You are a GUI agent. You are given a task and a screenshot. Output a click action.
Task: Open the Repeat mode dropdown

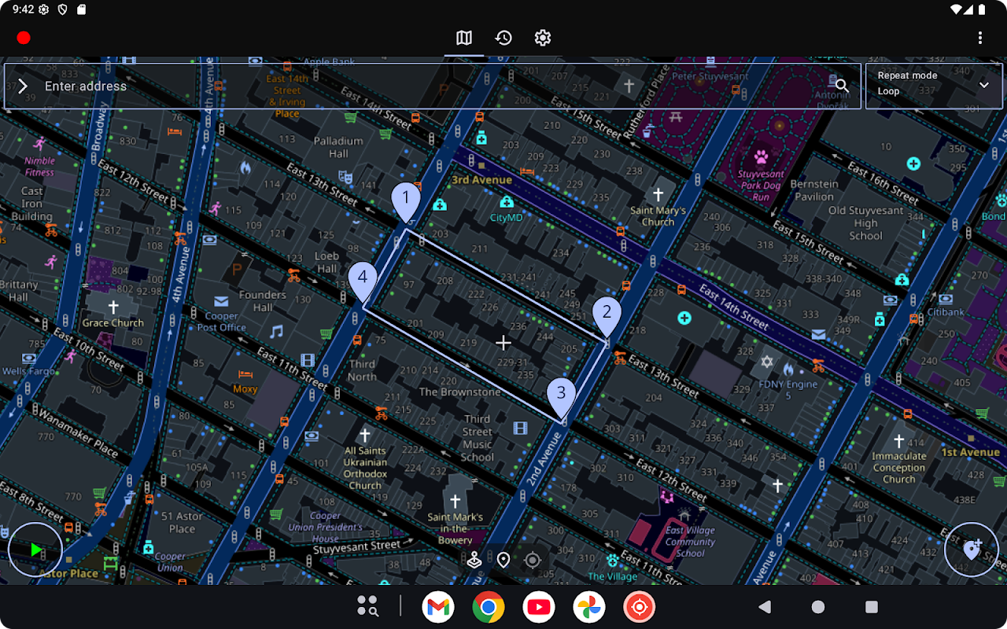934,86
